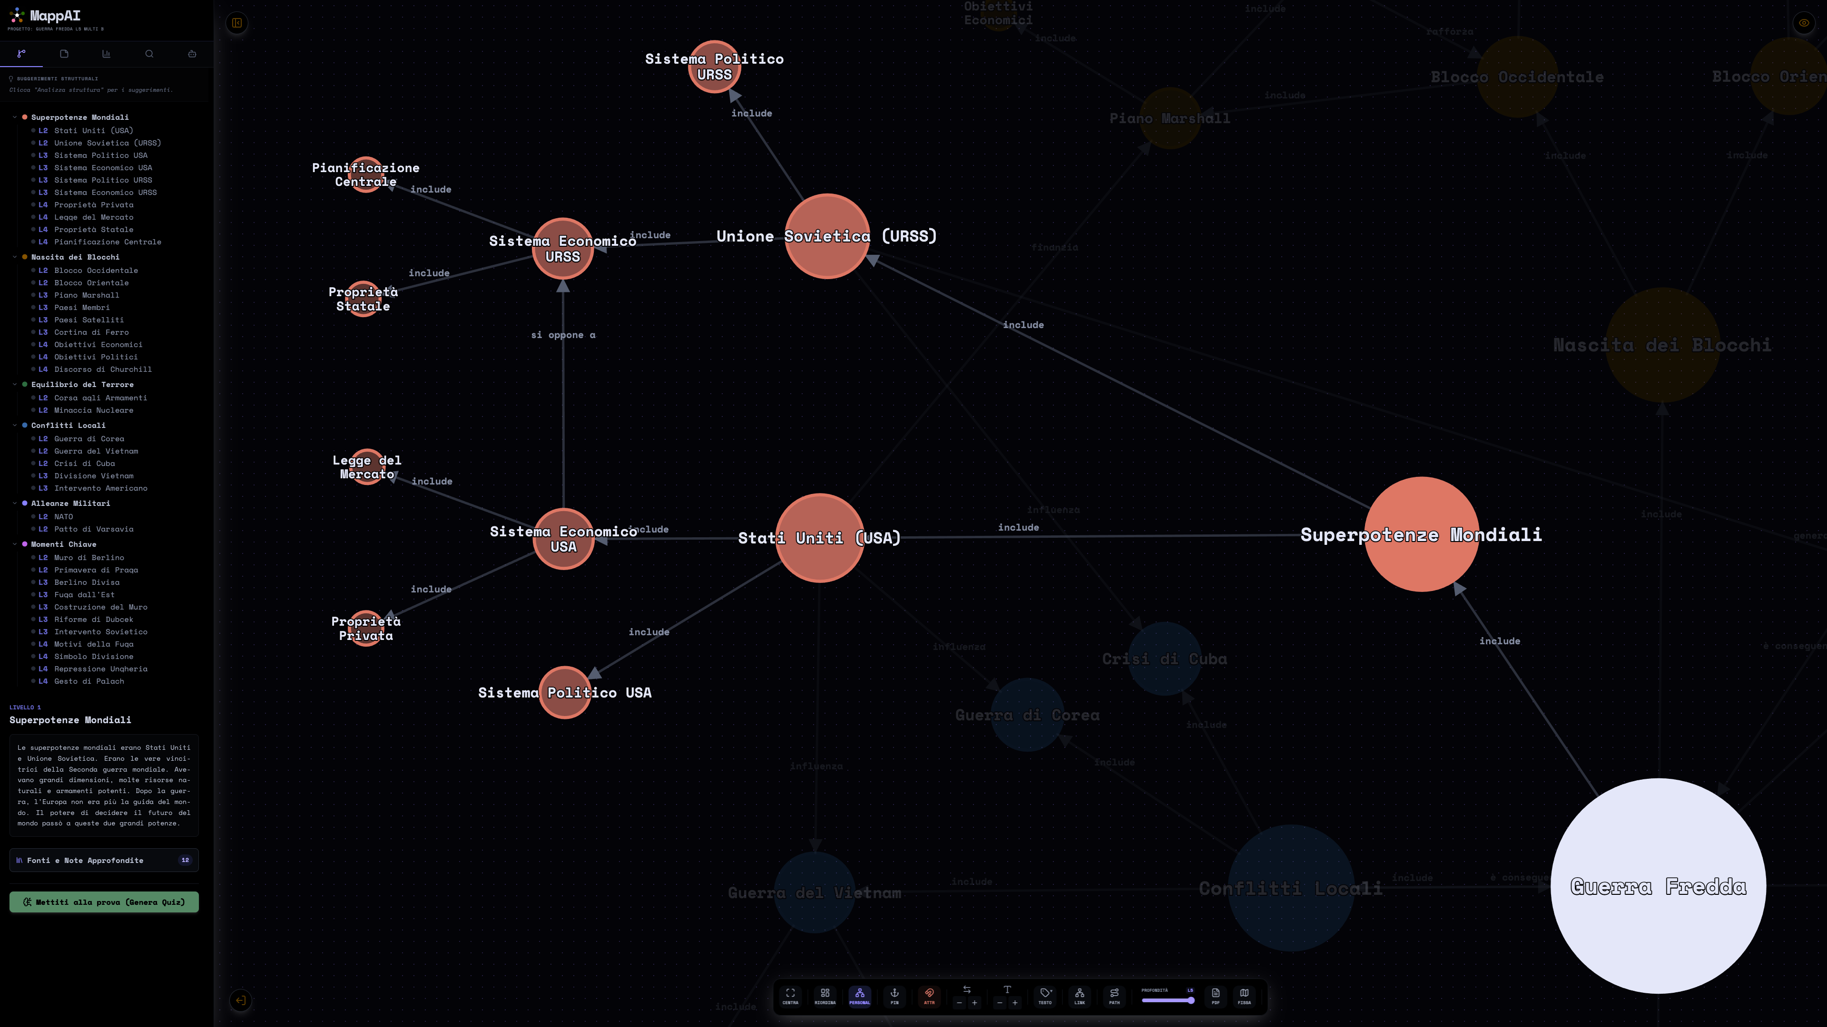Open the Link tool in toolbar
The width and height of the screenshot is (1827, 1027).
tap(1080, 996)
